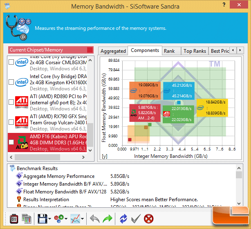Expand the chart view dropdown arrow

pyautogui.click(x=83, y=219)
